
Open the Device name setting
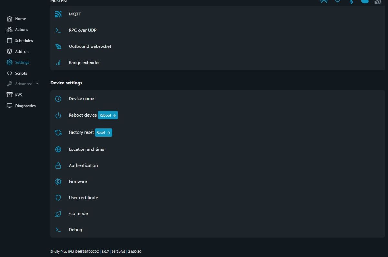(x=81, y=99)
